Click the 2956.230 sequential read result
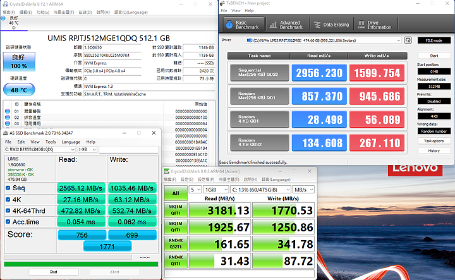Viewport: 455px width, 280px height. click(x=319, y=73)
